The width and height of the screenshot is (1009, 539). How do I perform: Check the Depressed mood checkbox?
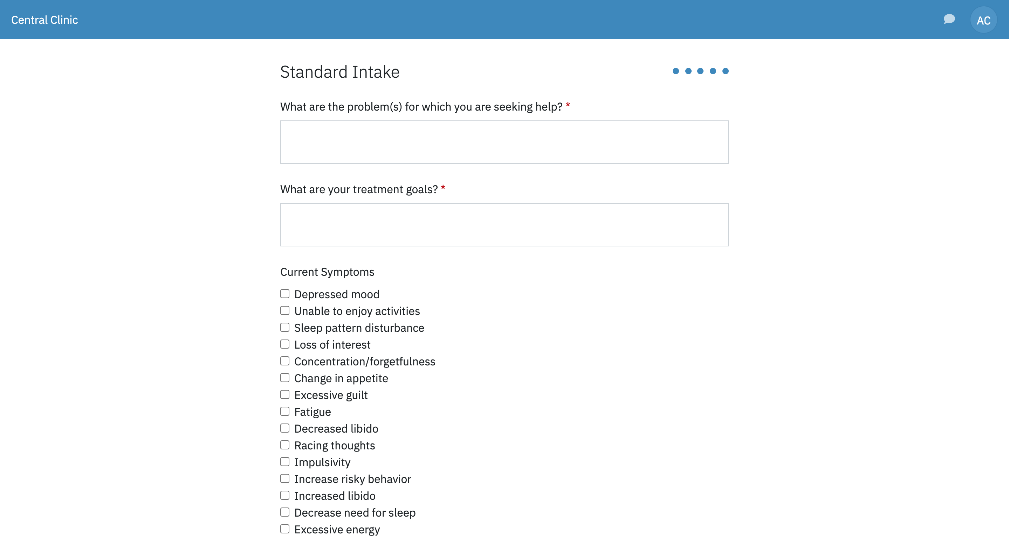(285, 294)
